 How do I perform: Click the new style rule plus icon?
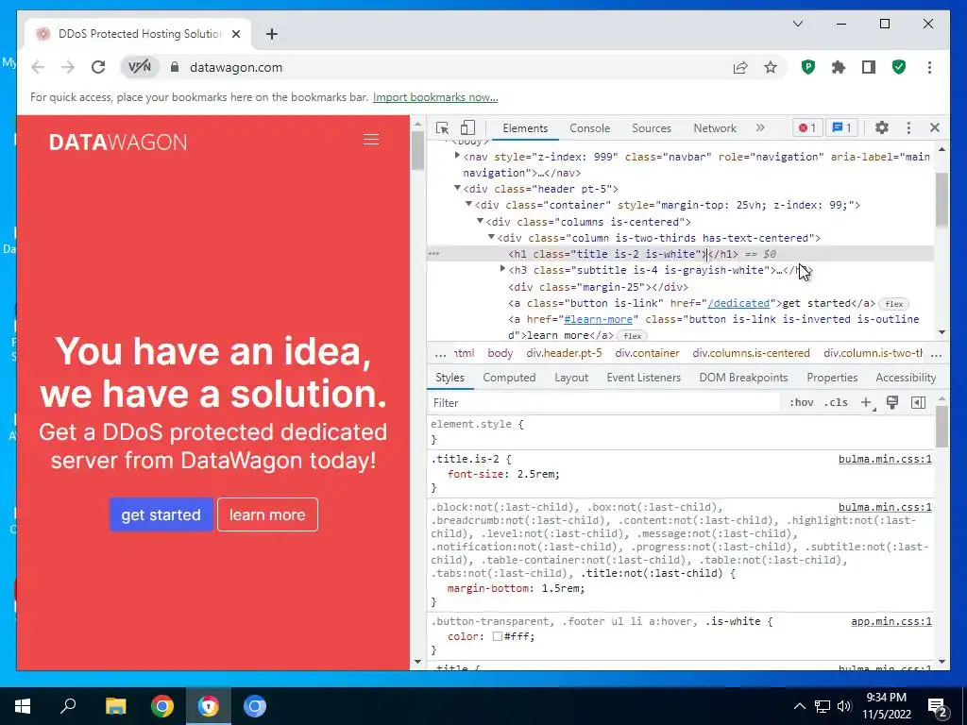click(x=867, y=402)
